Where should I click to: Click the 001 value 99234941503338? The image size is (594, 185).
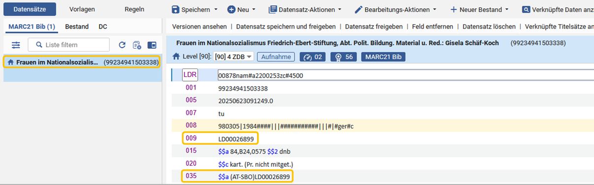pos(243,89)
